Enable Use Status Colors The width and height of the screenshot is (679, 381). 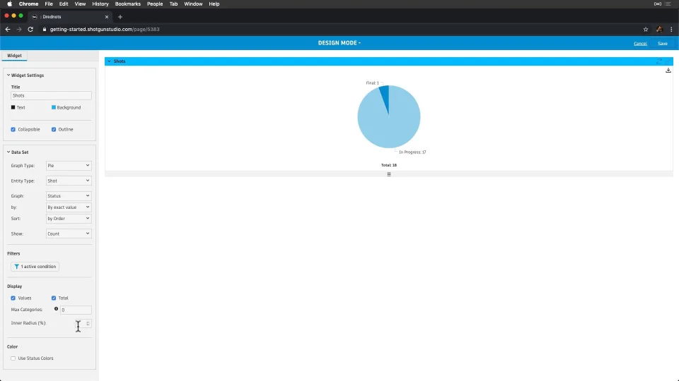point(13,358)
